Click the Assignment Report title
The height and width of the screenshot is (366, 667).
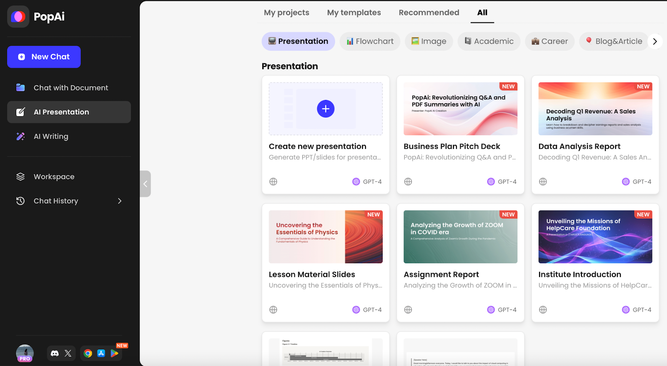click(x=441, y=274)
